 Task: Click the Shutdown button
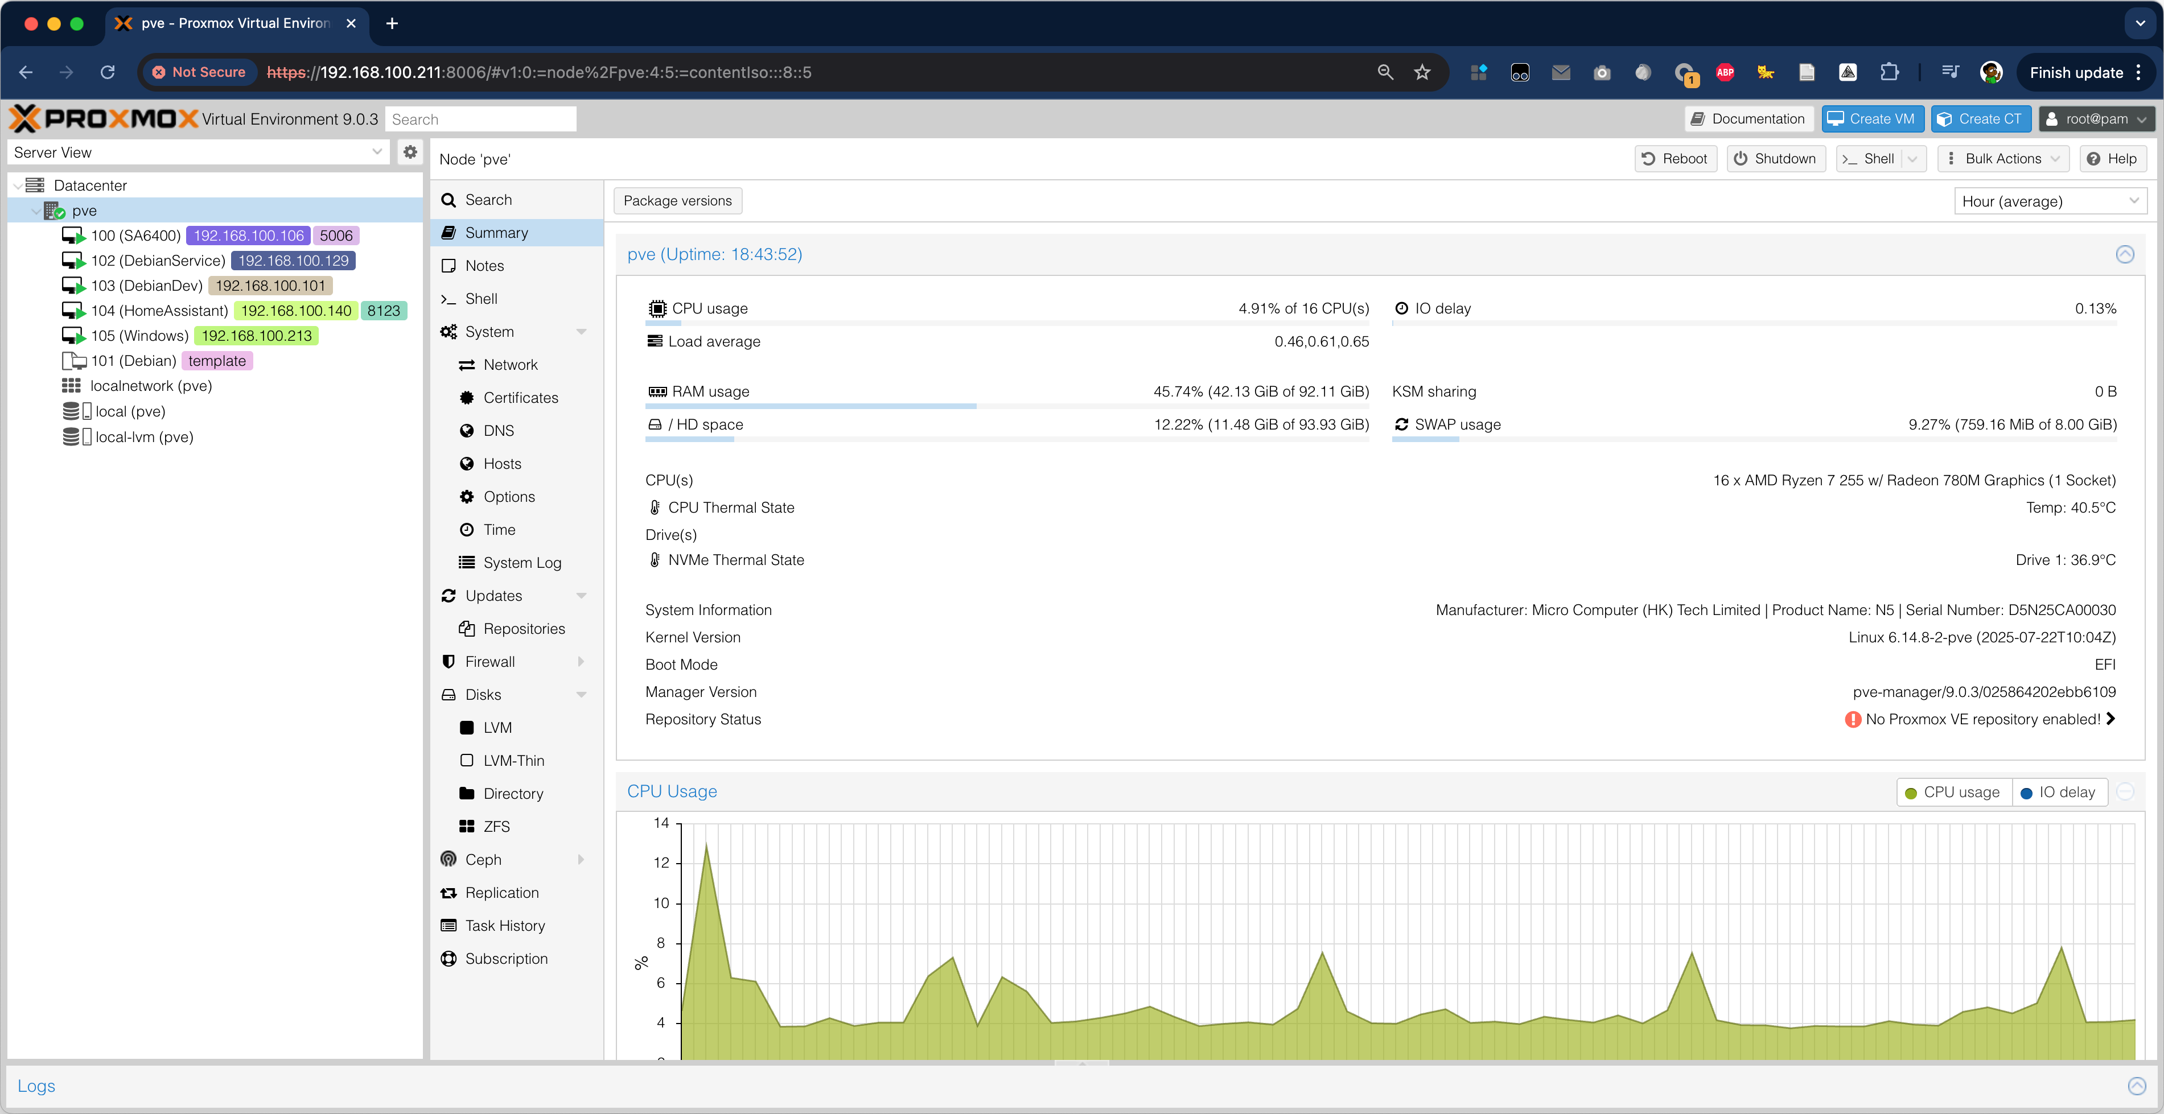click(x=1776, y=159)
